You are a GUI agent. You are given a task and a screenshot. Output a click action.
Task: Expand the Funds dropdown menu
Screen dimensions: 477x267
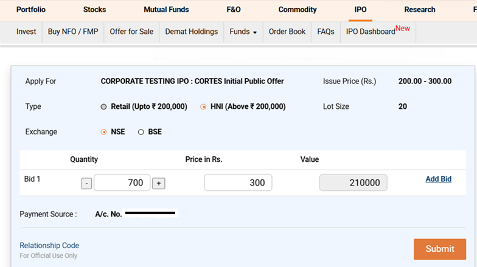(x=243, y=32)
